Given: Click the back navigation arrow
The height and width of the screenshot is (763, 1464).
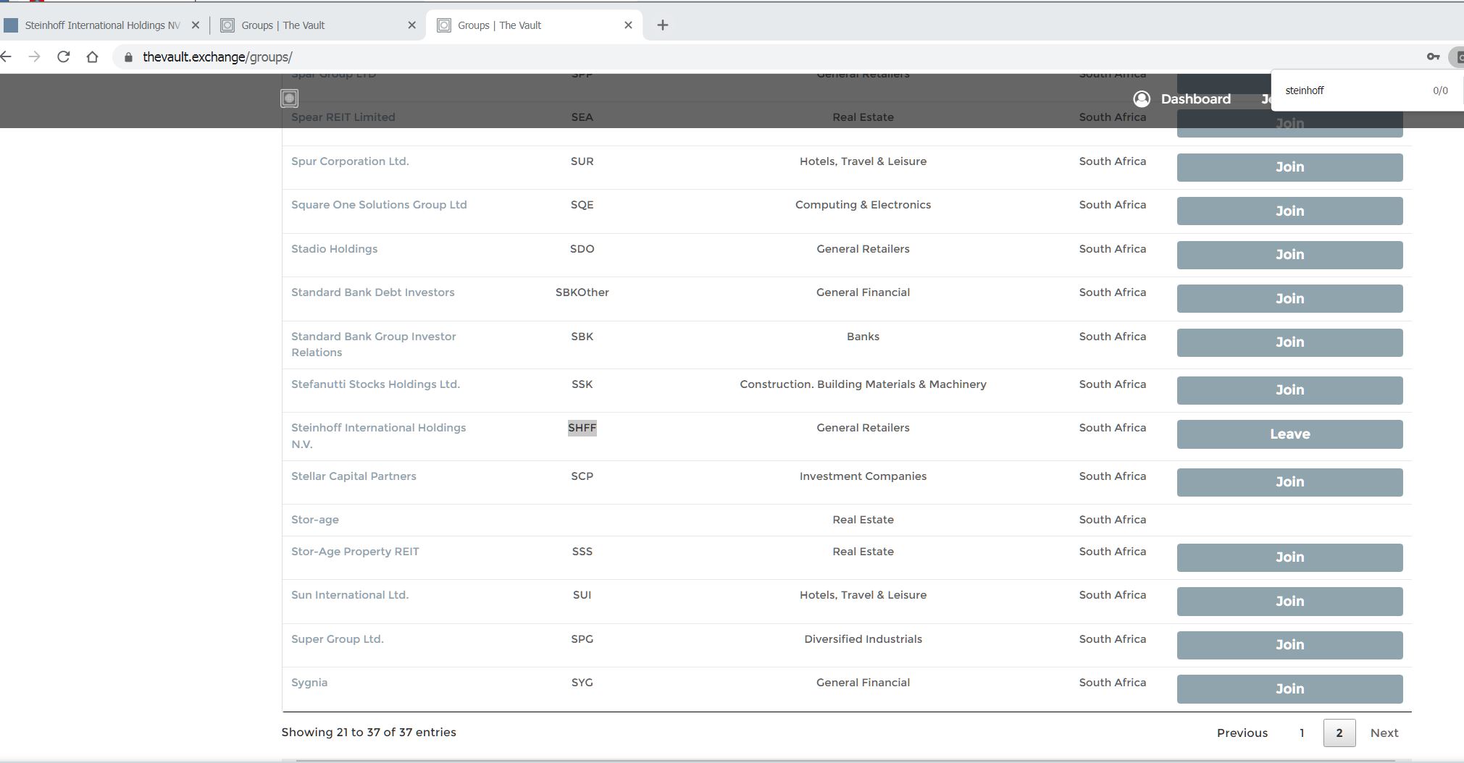Looking at the screenshot, I should 7,56.
